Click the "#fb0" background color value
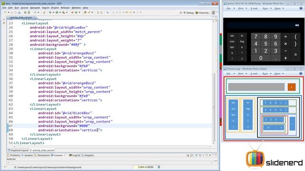The image size is (305, 171). click(x=84, y=66)
